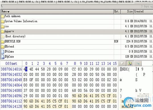Image resolution: width=153 pixels, height=110 pixels.
Task: Click offset 38870614016 in the hex view
Action: click(11, 69)
